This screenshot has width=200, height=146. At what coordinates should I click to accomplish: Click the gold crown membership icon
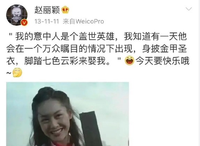pyautogui.click(x=66, y=10)
